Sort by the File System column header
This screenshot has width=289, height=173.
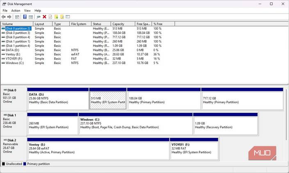pos(80,24)
